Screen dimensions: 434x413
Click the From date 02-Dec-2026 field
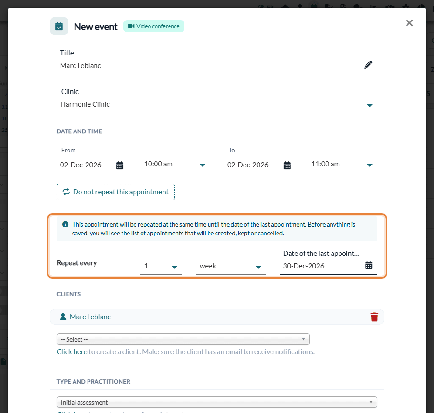(86, 165)
